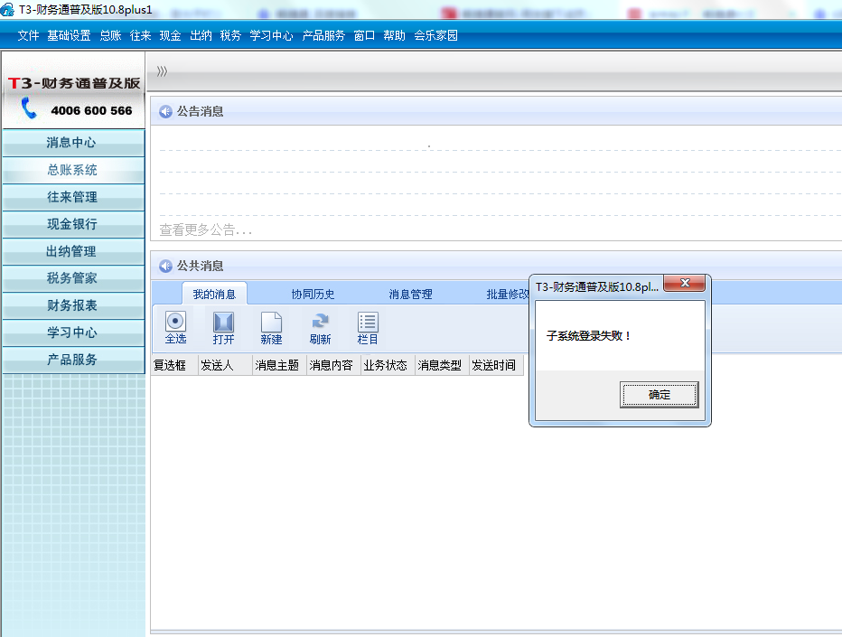This screenshot has height=637, width=842.
Task: Click the 消息内容 column header
Action: 334,365
